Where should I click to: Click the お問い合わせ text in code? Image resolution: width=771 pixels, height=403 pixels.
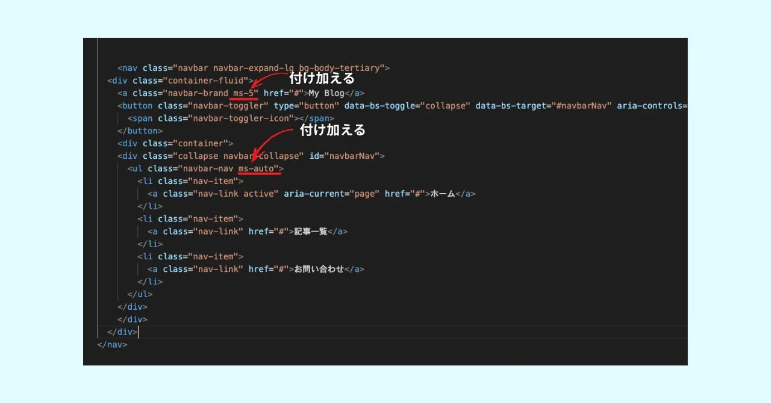coord(319,269)
